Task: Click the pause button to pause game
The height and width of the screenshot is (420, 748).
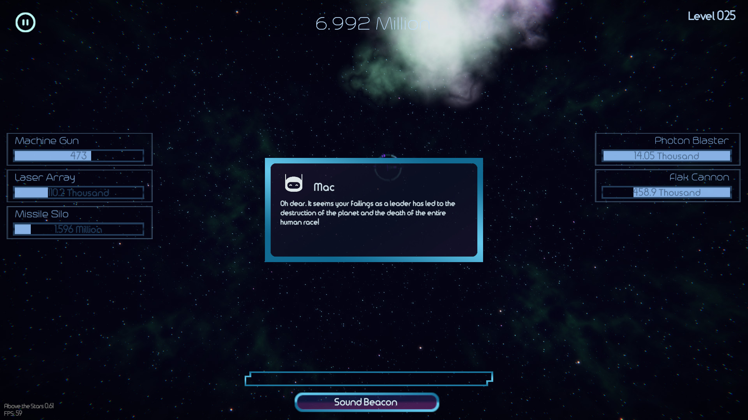Action: [x=26, y=22]
